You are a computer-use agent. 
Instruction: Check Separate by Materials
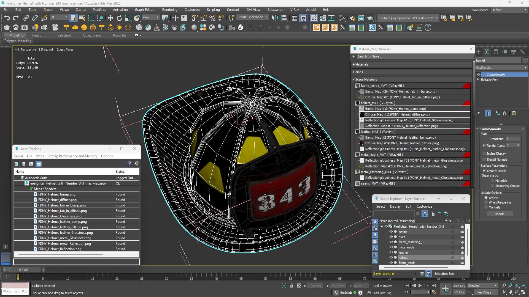[493, 181]
